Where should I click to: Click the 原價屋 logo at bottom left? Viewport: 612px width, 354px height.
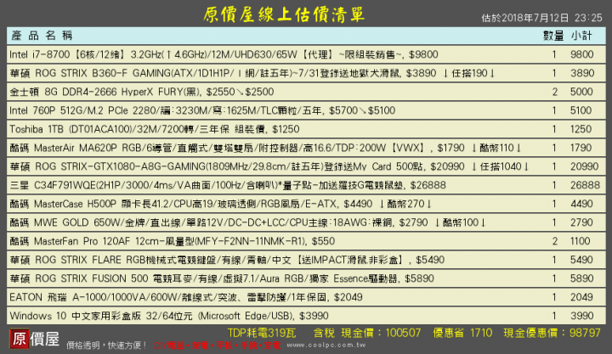click(x=35, y=339)
